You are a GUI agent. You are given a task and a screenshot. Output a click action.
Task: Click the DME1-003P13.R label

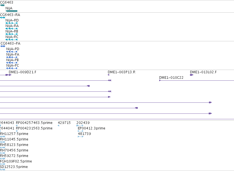pyautogui.click(x=122, y=72)
